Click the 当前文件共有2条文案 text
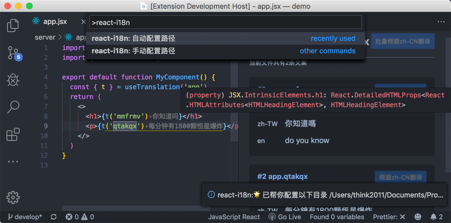 (x=278, y=63)
